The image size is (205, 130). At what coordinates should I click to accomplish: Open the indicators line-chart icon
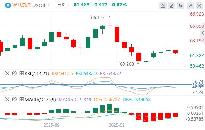(x=163, y=6)
